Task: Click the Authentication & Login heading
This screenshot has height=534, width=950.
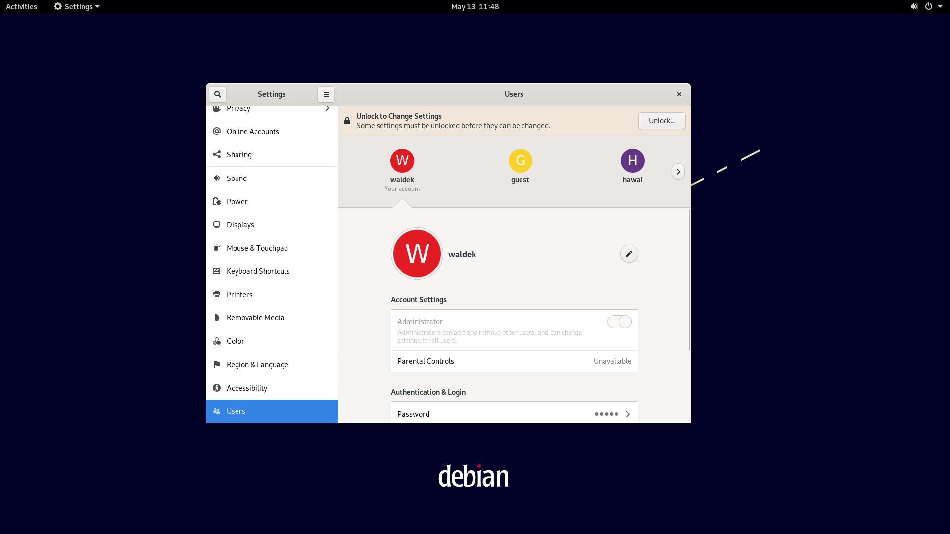Action: coord(428,392)
